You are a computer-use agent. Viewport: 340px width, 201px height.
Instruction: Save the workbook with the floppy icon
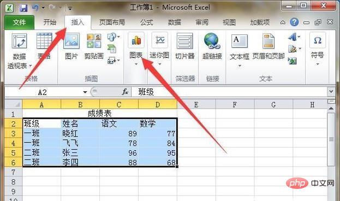click(23, 8)
